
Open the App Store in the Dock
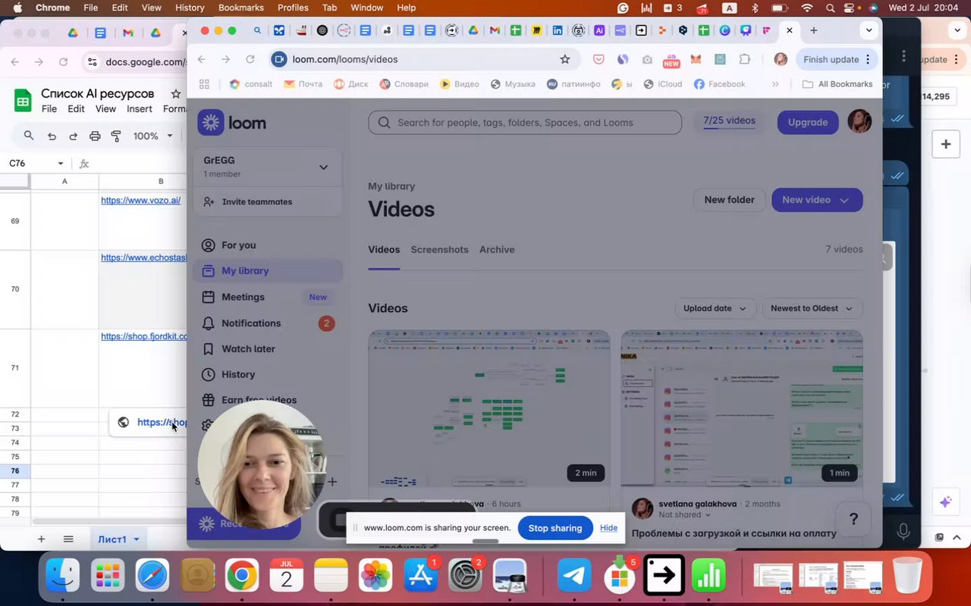pos(420,576)
